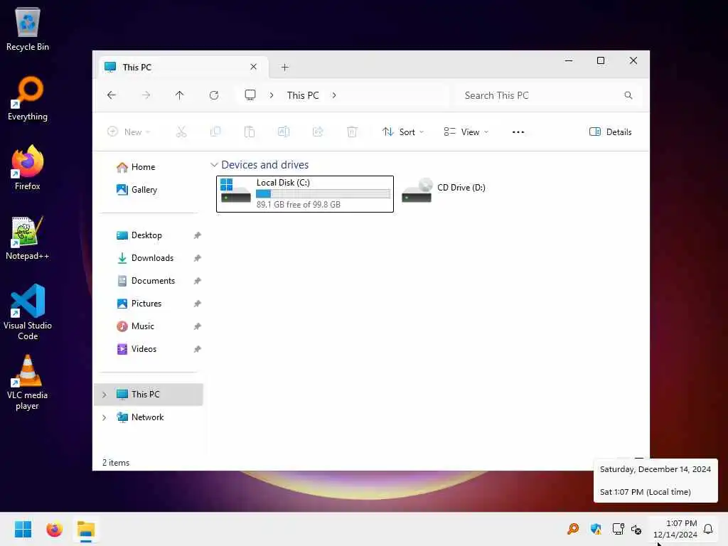Open the notifications bell

pyautogui.click(x=708, y=529)
